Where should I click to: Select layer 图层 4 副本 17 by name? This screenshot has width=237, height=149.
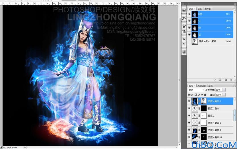215,137
